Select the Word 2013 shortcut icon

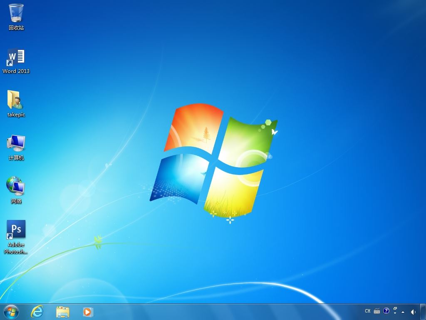point(16,57)
